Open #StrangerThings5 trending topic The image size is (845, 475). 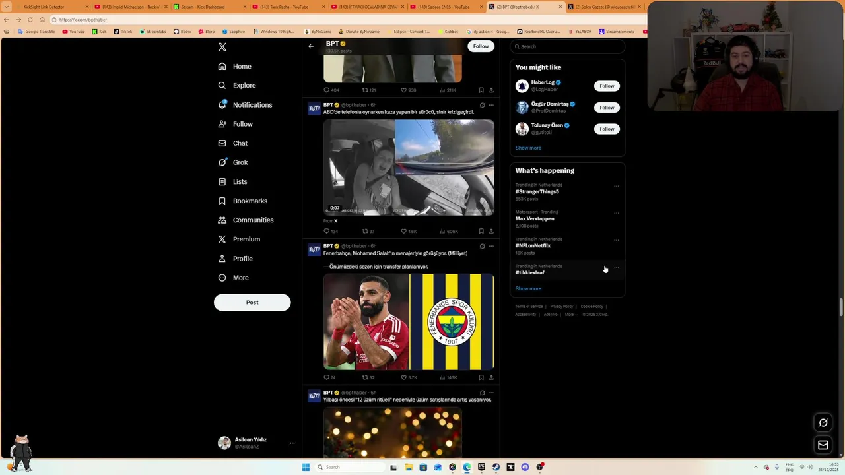click(537, 191)
